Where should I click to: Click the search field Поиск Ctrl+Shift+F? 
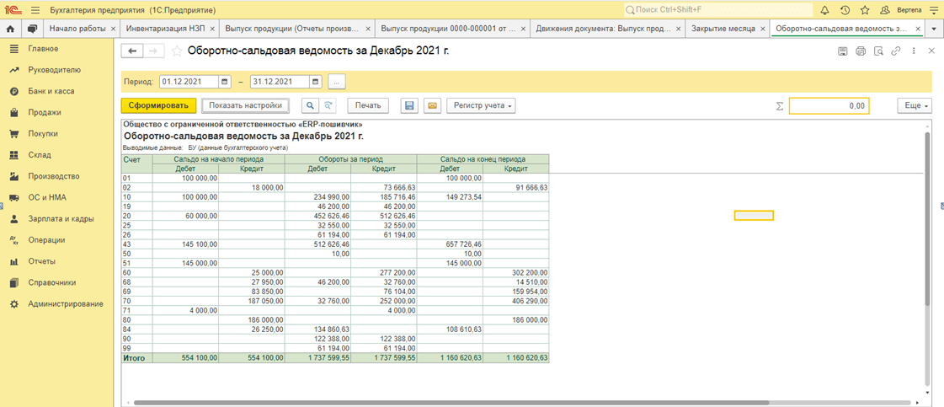click(x=717, y=10)
